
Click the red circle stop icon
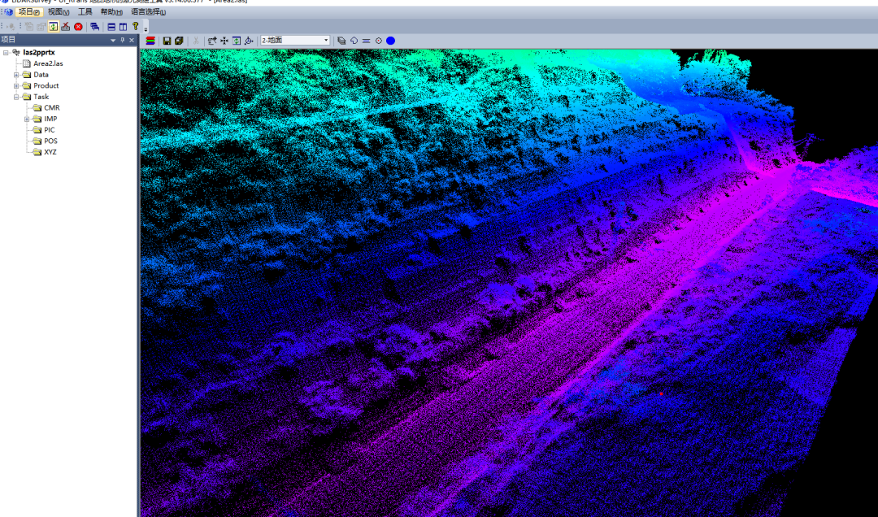[x=78, y=26]
